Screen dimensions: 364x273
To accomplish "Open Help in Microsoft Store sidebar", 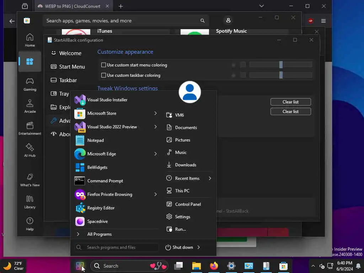I will click(30, 224).
